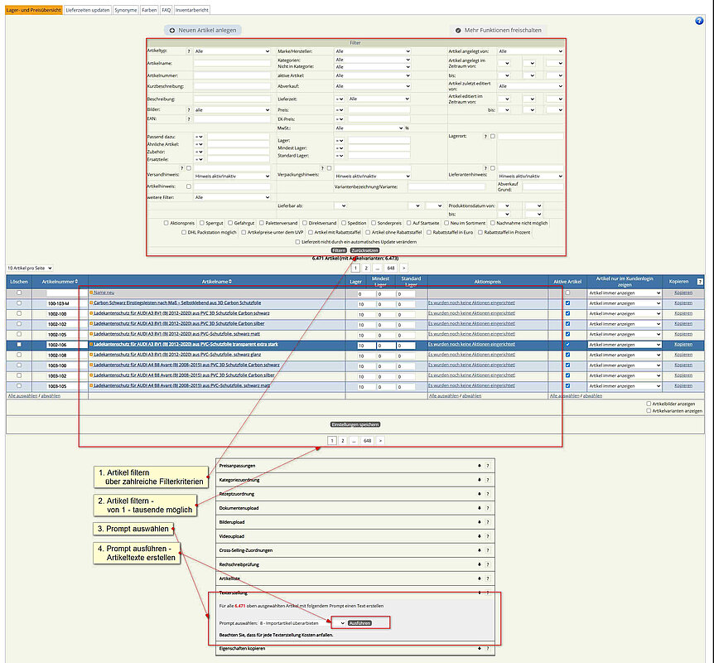Open the Inventarbericht tab
This screenshot has width=714, height=663.
[x=192, y=9]
